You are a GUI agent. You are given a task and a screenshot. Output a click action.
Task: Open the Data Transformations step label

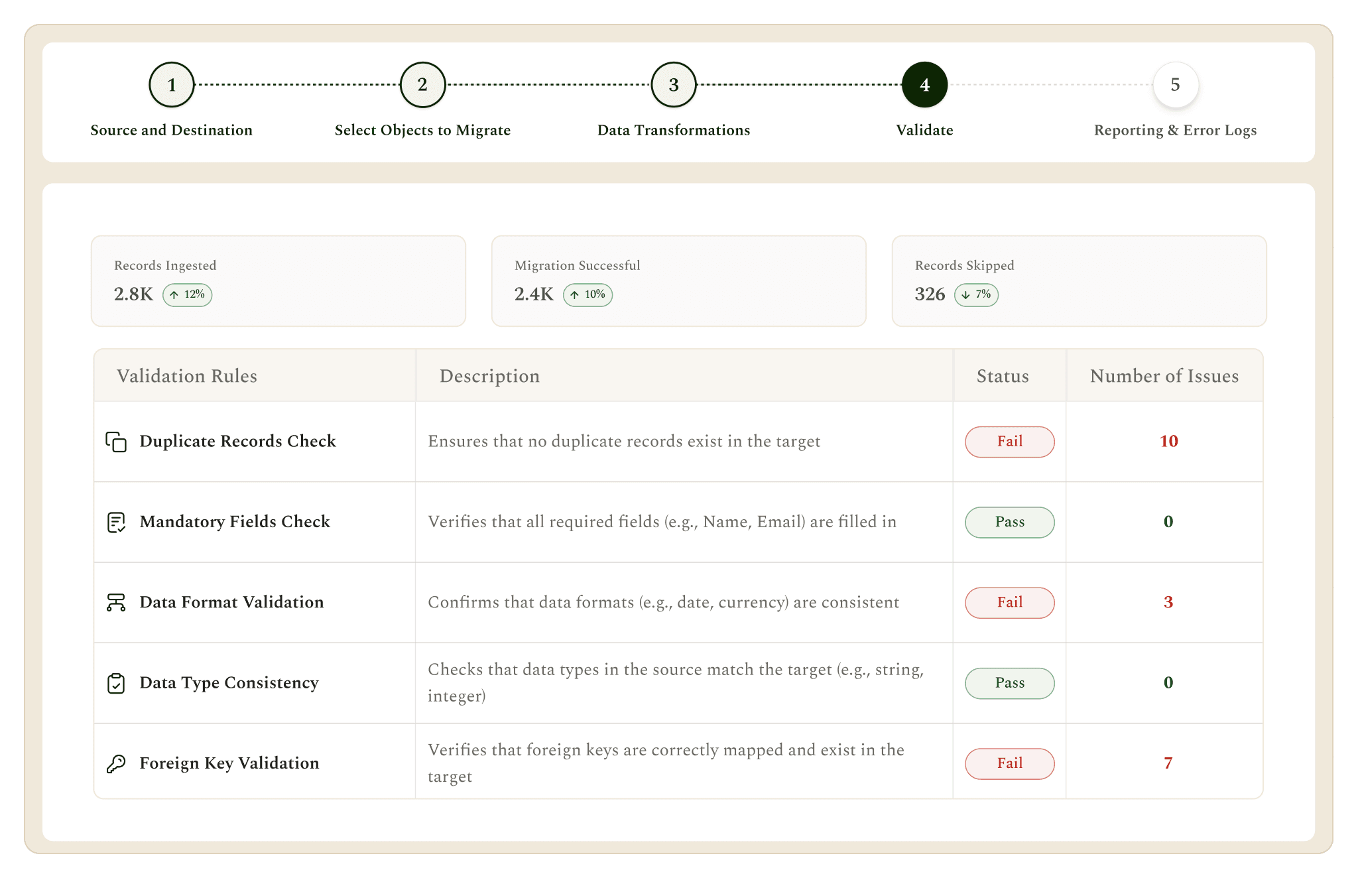[x=674, y=130]
